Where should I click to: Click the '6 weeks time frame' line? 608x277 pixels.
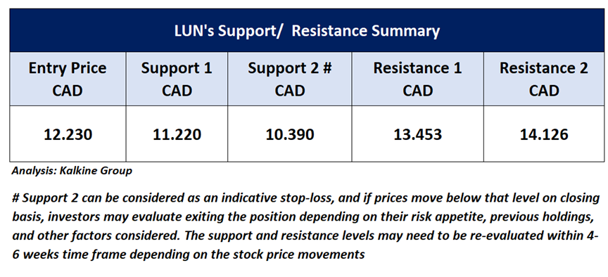click(x=189, y=255)
